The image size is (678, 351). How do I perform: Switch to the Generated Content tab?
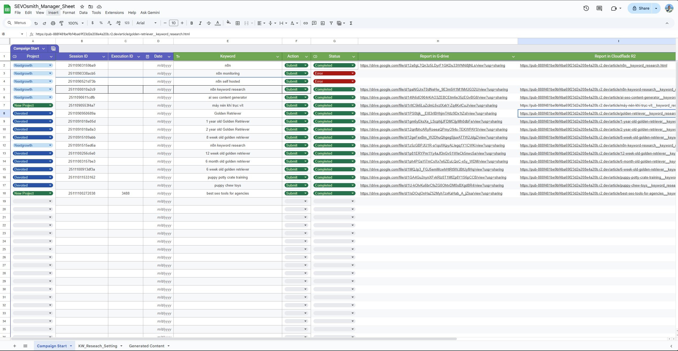coord(146,346)
